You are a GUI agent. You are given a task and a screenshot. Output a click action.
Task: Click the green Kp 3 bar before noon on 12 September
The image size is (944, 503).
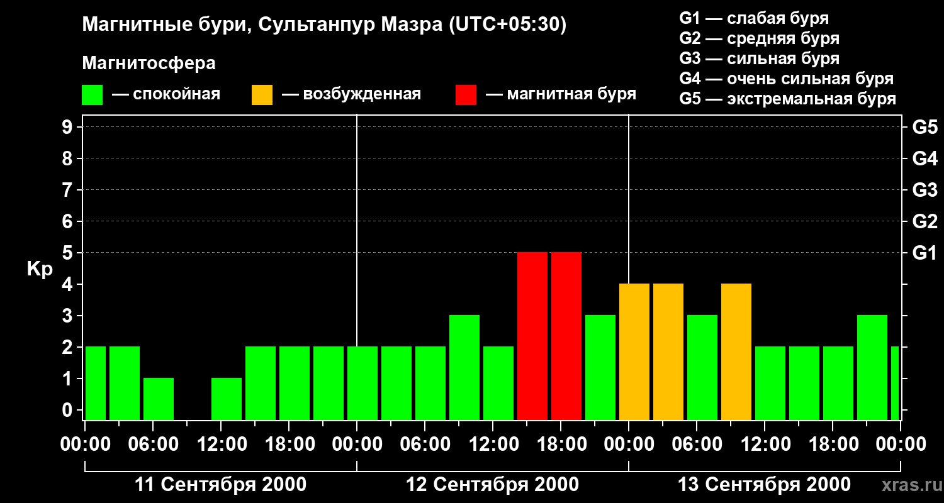[464, 367]
